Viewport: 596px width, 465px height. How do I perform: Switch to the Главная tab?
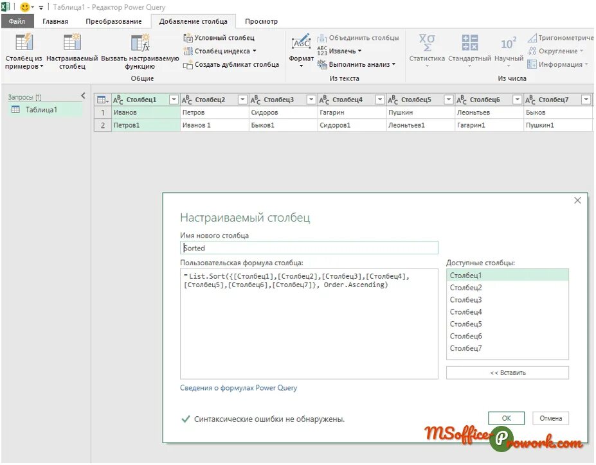pyautogui.click(x=55, y=21)
